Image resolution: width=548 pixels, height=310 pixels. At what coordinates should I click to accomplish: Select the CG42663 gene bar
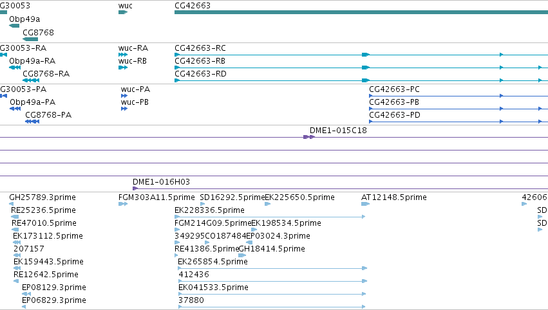pos(361,12)
